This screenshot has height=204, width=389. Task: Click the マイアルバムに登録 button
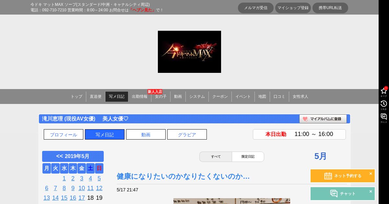click(x=323, y=119)
